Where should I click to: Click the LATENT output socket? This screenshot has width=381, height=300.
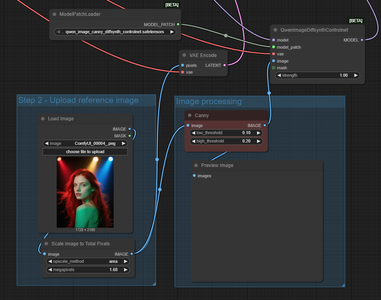tap(225, 65)
